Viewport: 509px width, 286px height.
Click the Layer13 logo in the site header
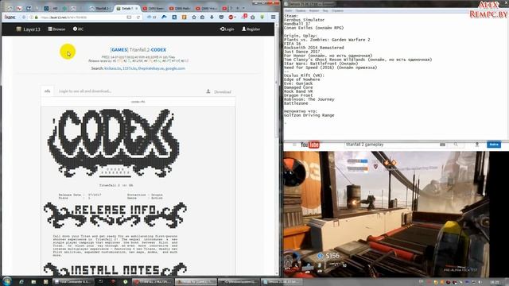[29, 29]
